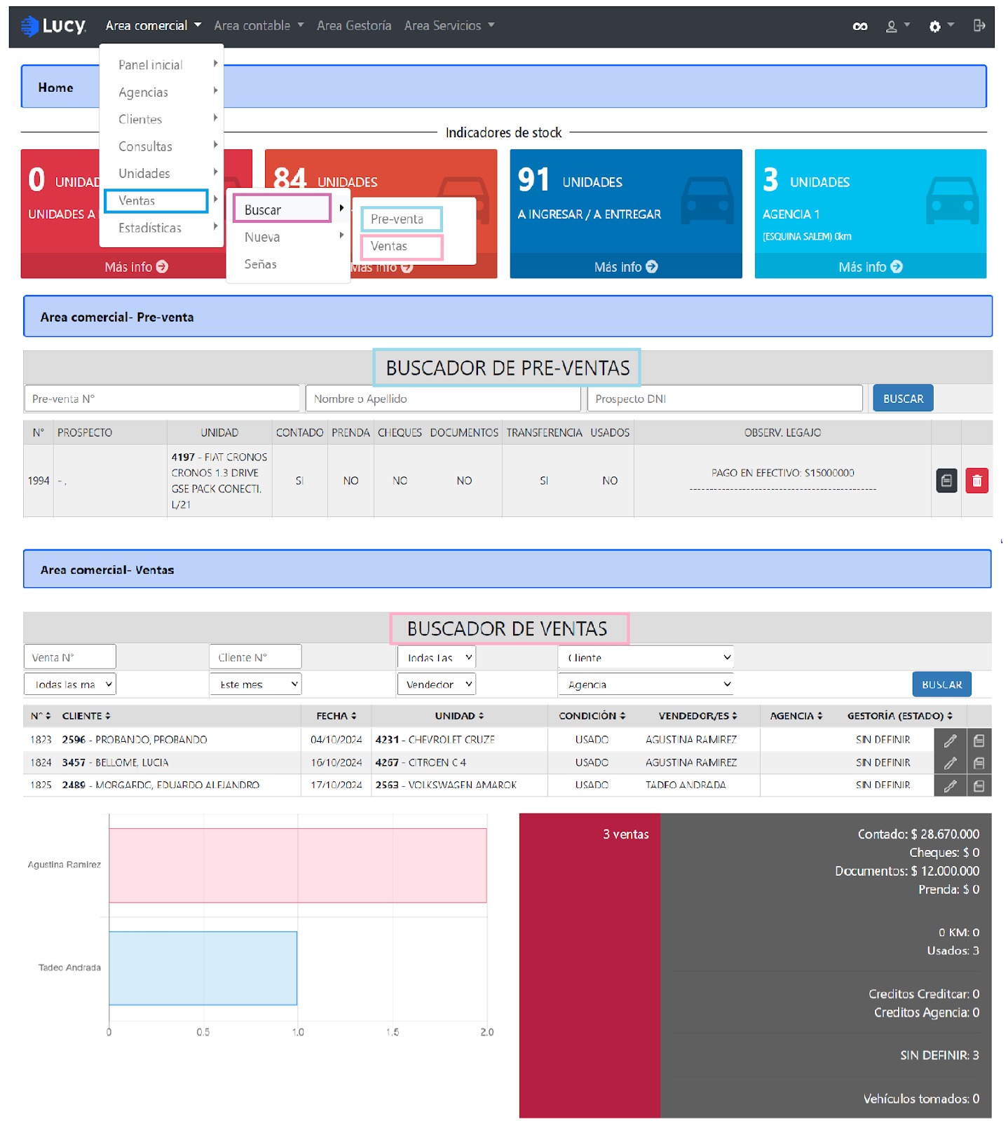This screenshot has height=1121, width=1008.
Task: Sort sales by CLIENTE column
Action: pos(86,716)
